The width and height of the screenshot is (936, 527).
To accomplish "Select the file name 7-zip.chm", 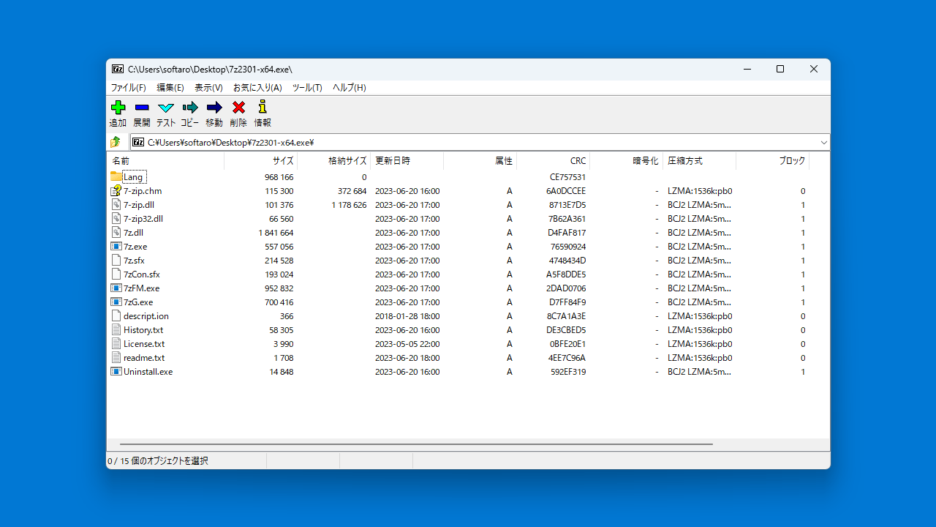I will click(x=143, y=191).
